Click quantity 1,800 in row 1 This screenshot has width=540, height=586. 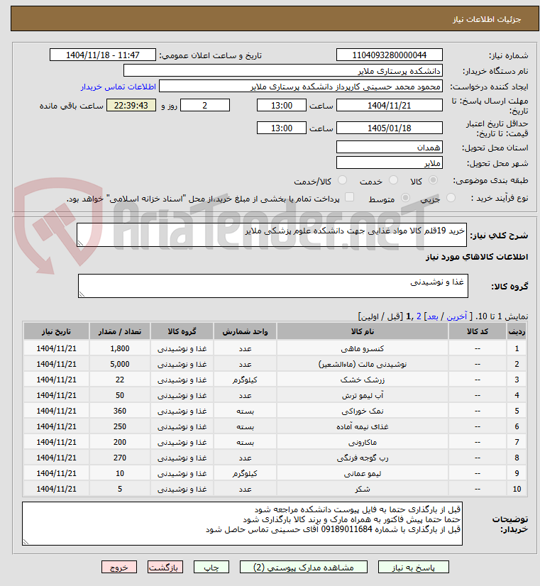pyautogui.click(x=120, y=348)
